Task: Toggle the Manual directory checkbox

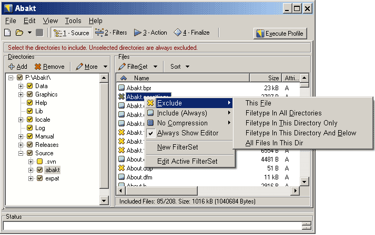Action: 29,136
